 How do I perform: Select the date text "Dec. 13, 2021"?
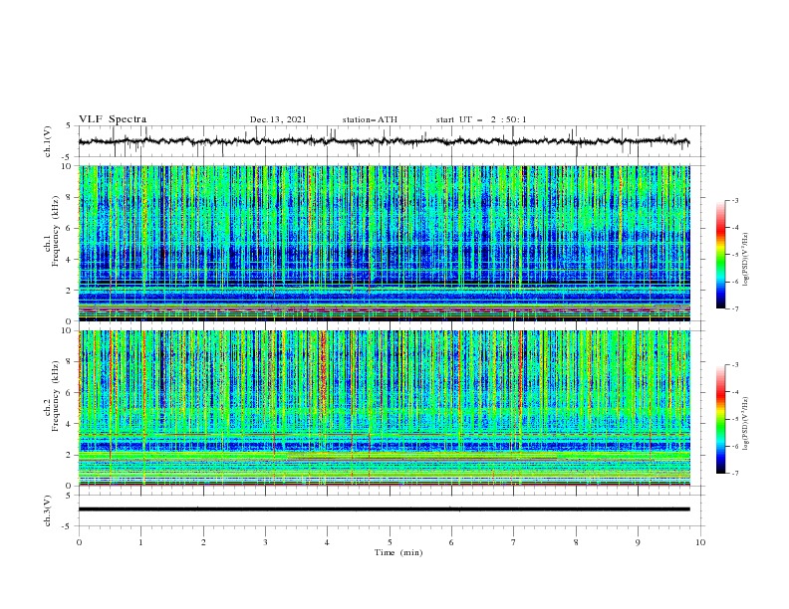coord(278,119)
